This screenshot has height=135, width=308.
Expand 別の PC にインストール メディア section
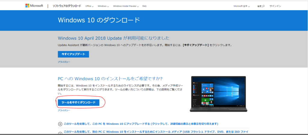[153, 132]
